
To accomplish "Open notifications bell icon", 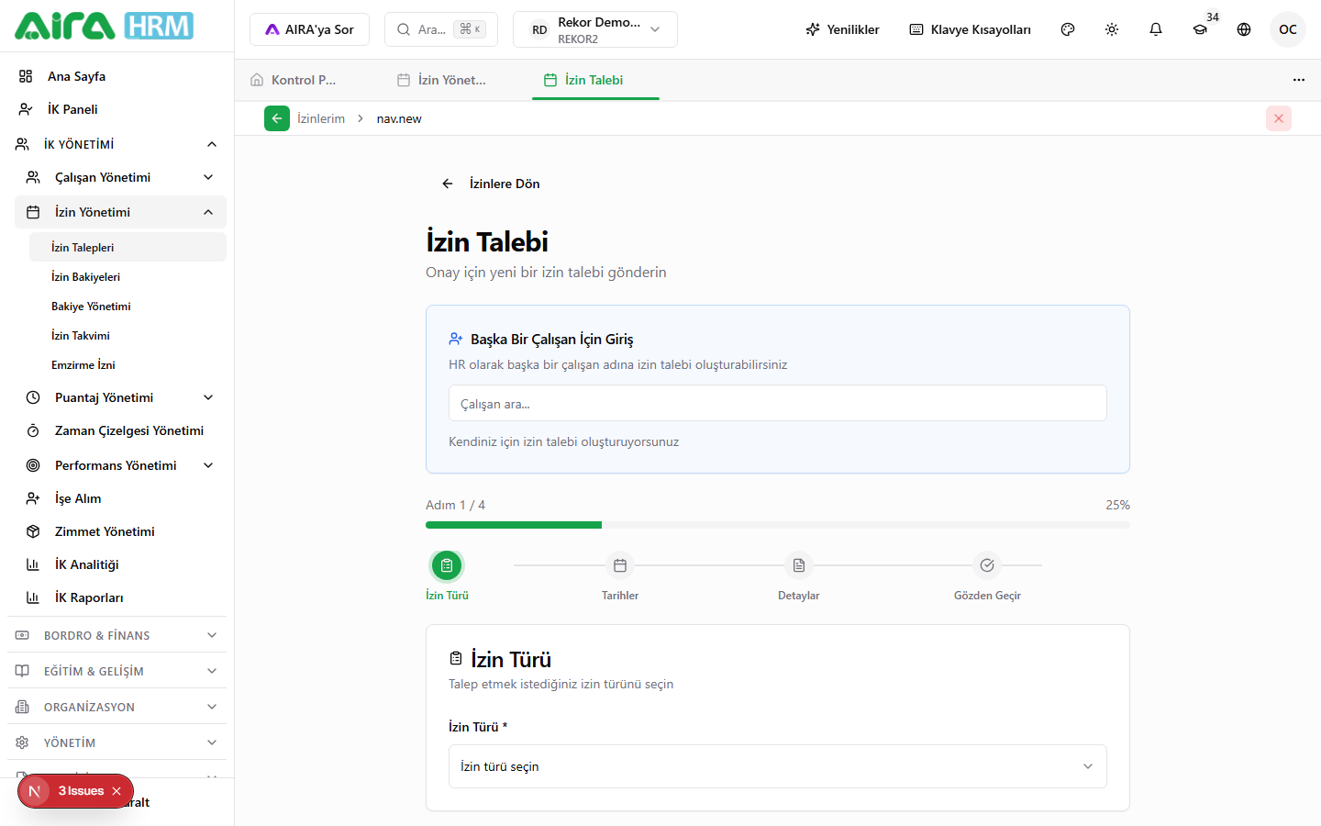I will tap(1156, 29).
